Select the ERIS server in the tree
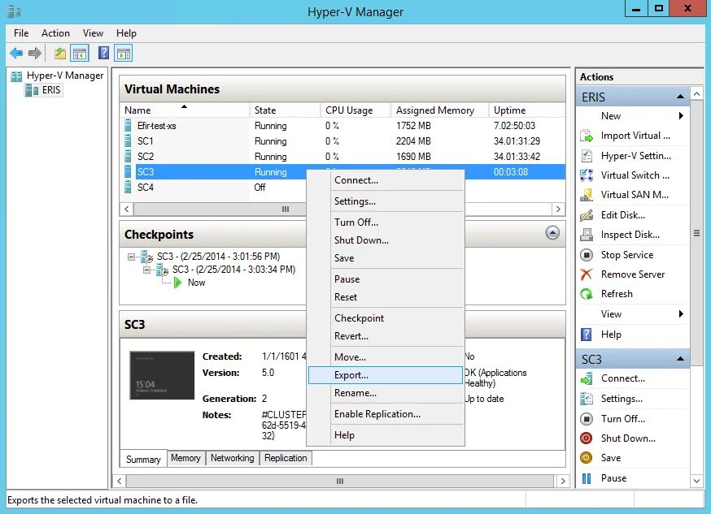This screenshot has height=514, width=711. click(44, 90)
